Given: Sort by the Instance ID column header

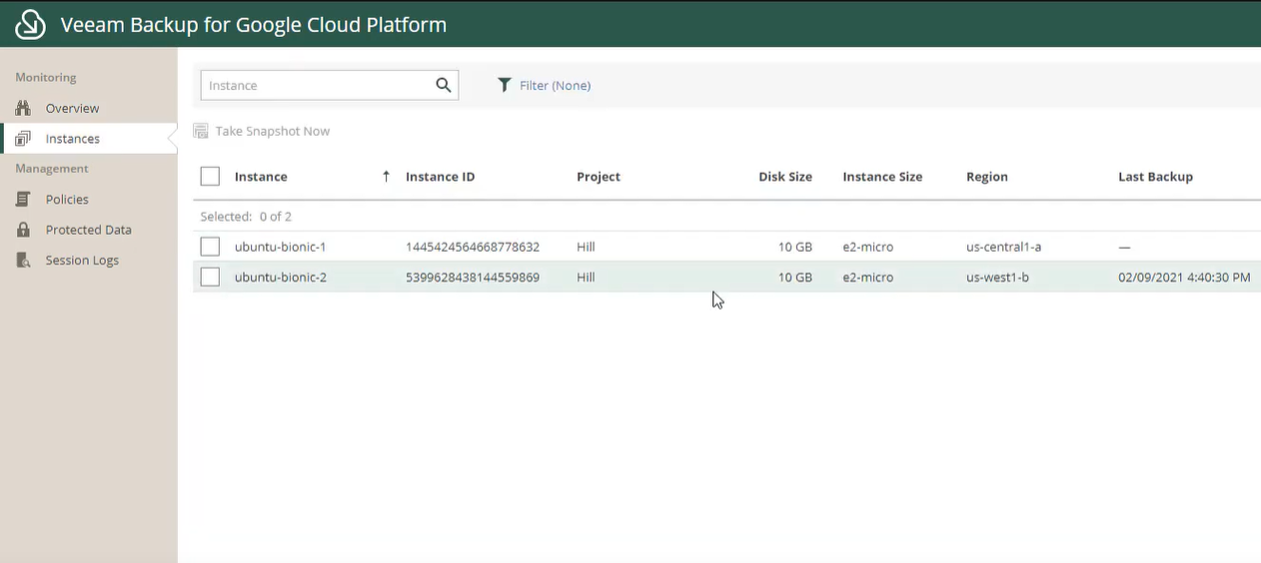Looking at the screenshot, I should click(440, 177).
